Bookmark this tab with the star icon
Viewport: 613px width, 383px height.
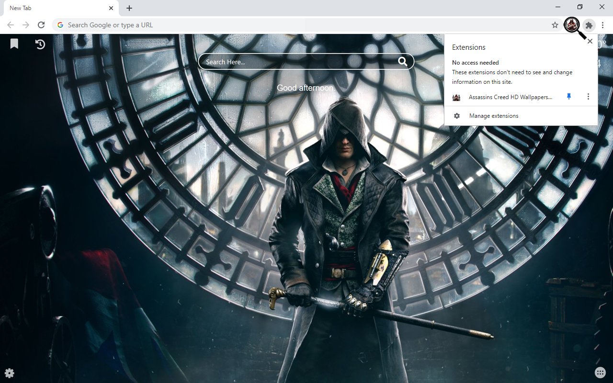[555, 25]
